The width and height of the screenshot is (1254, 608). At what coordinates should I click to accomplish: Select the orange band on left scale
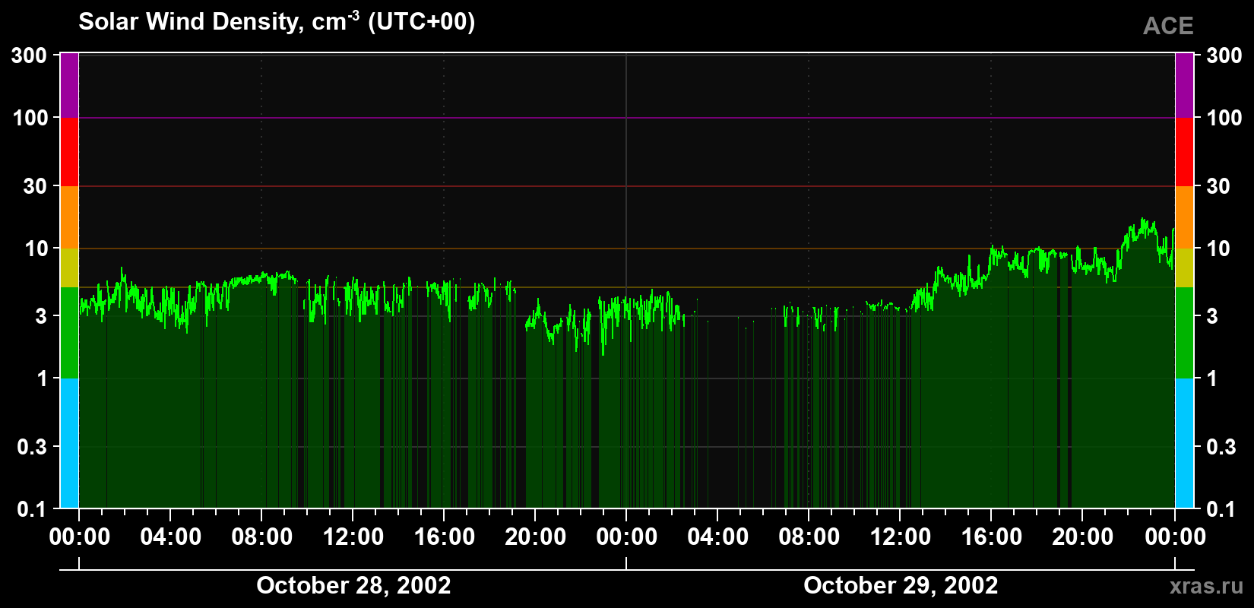point(69,217)
